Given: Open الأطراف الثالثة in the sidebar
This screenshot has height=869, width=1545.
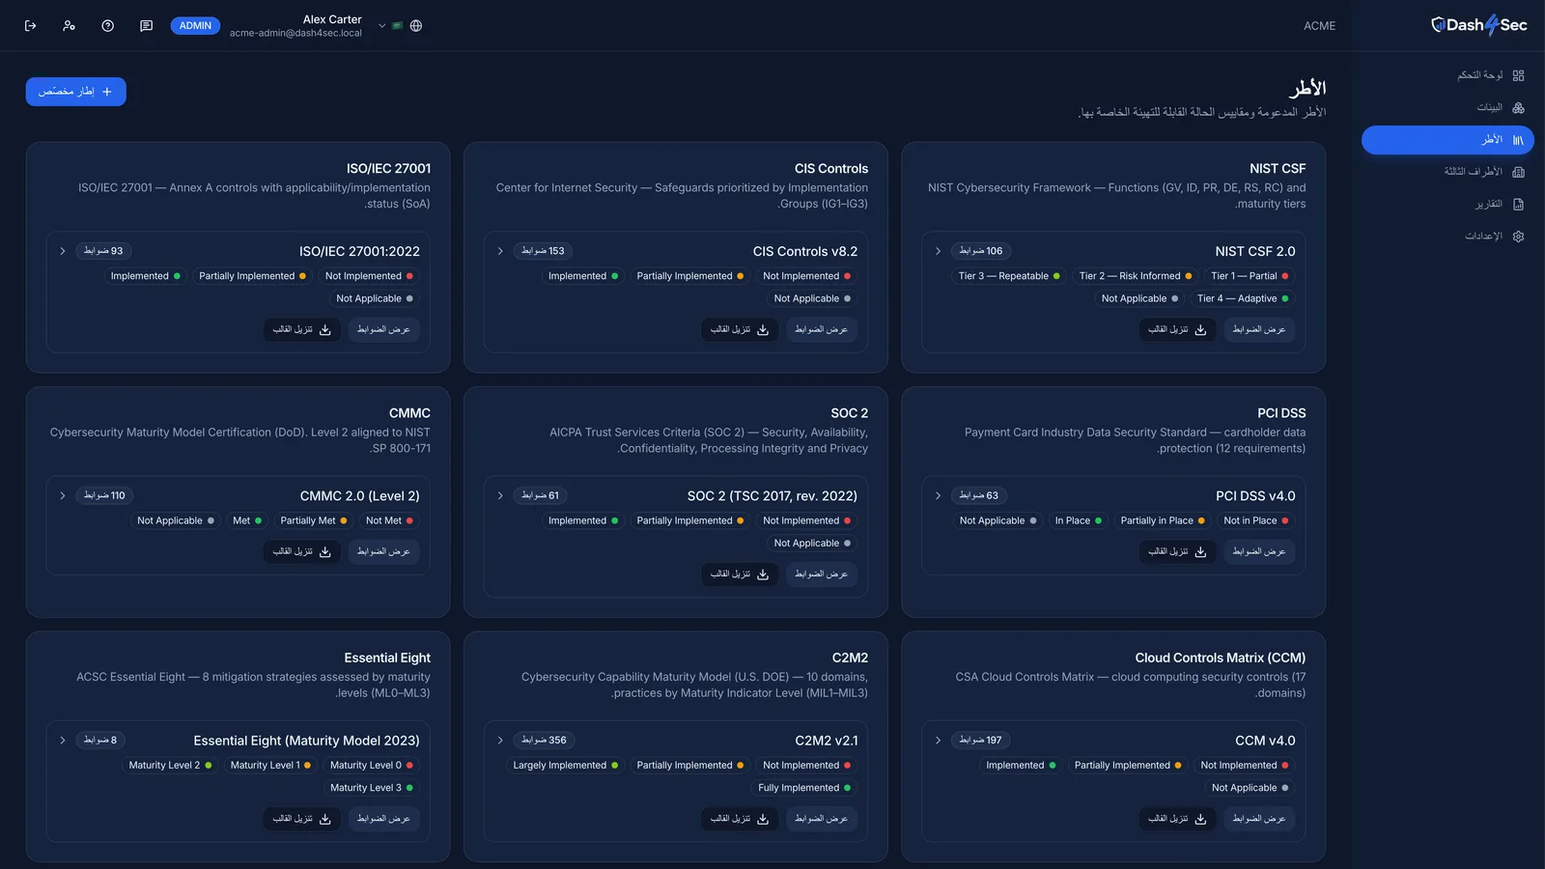Looking at the screenshot, I should [x=1447, y=172].
